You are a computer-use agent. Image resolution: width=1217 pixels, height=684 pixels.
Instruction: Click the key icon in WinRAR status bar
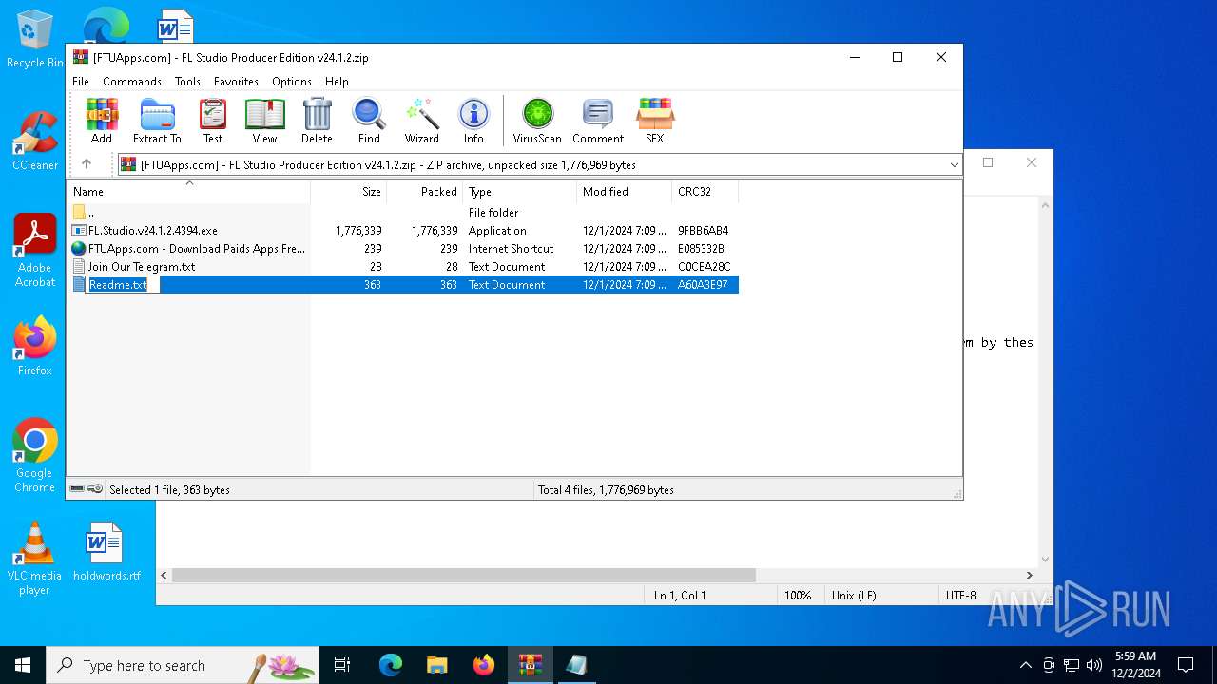tap(95, 489)
